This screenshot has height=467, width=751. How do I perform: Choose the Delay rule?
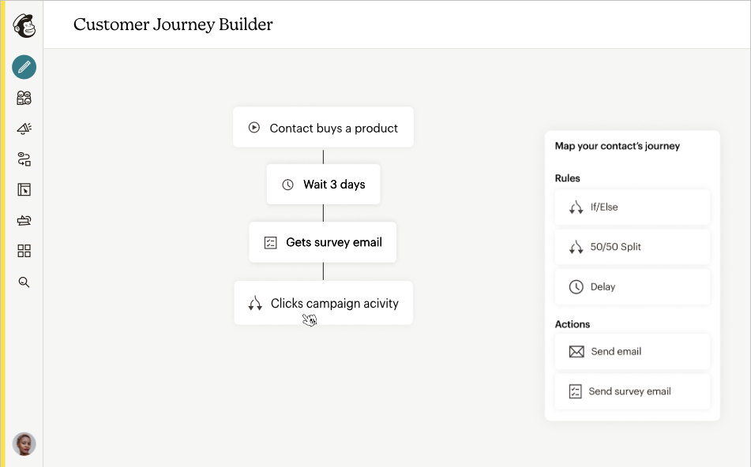[633, 287]
